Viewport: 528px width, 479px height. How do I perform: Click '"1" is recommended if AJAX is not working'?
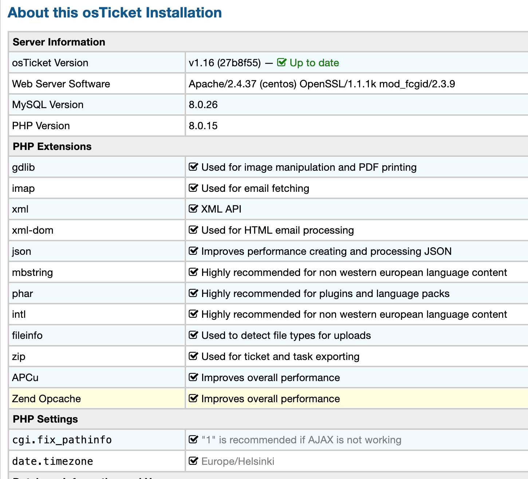pyautogui.click(x=301, y=440)
